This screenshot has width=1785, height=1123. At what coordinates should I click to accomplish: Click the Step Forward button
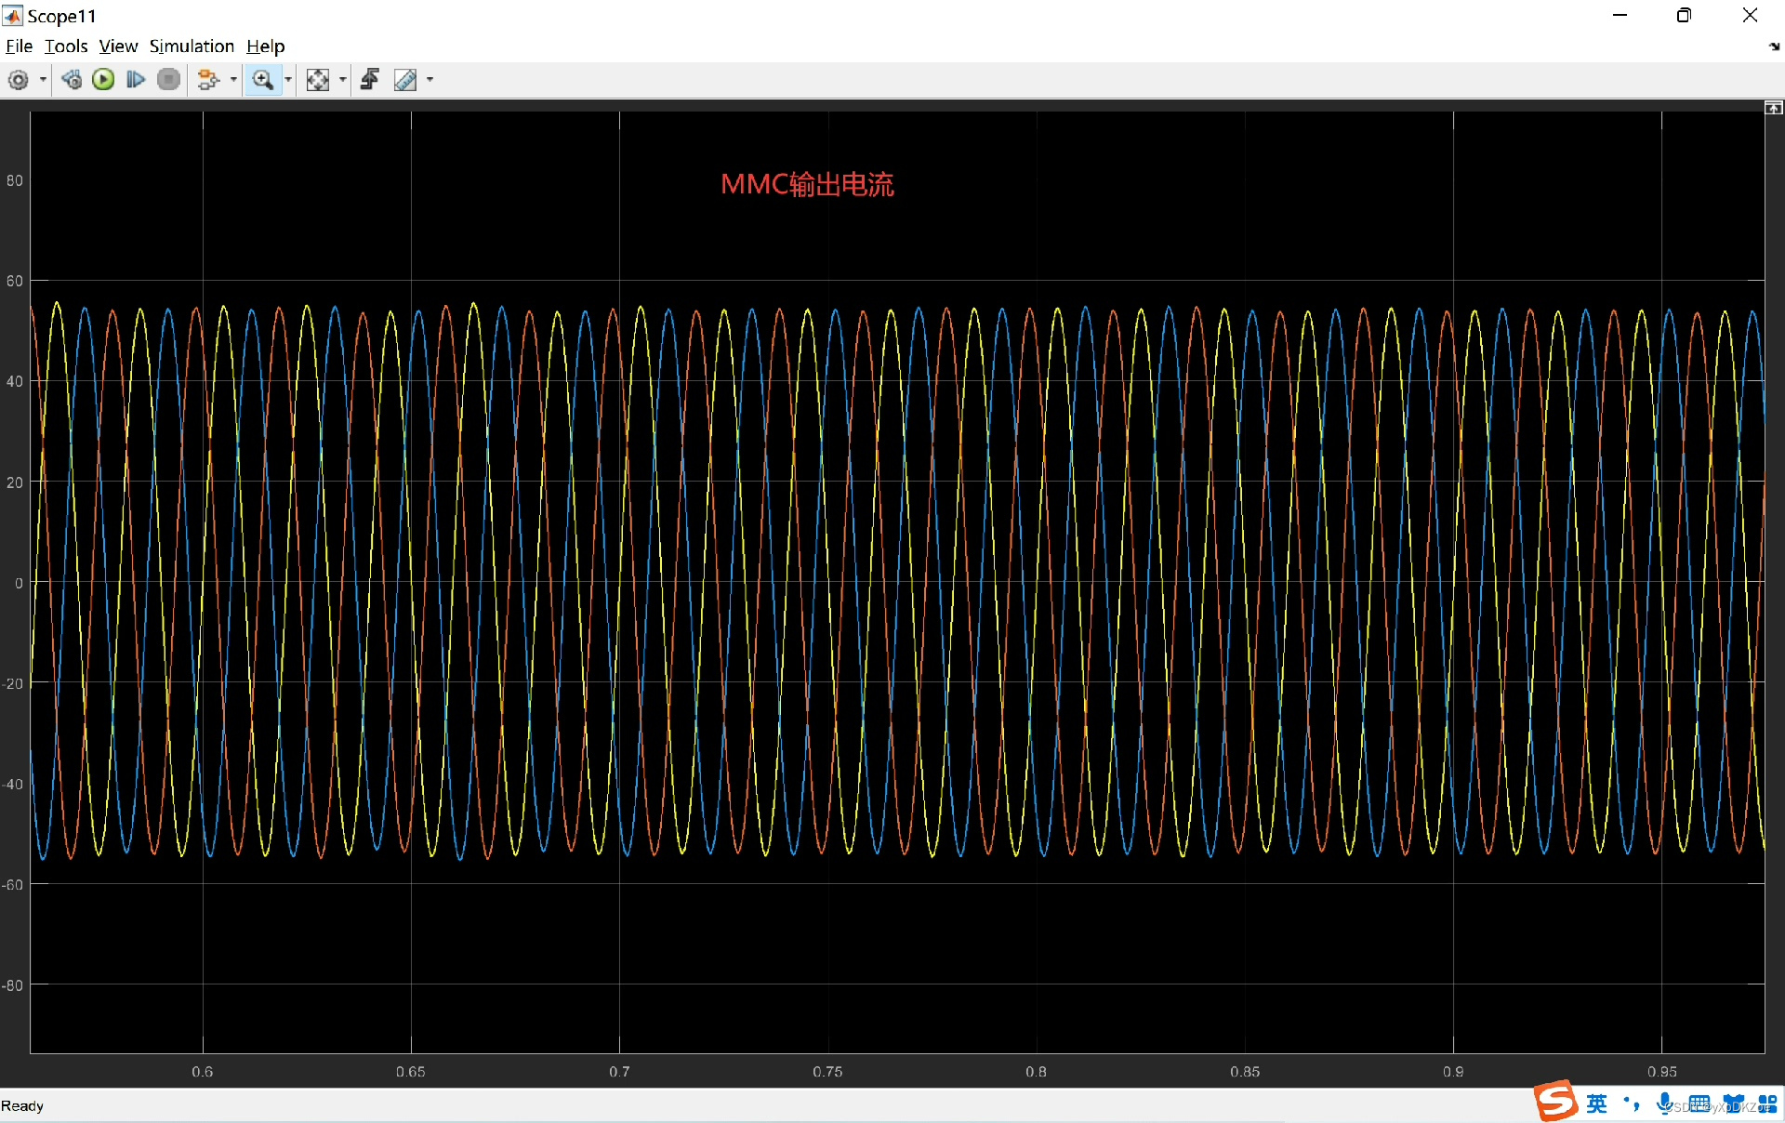(x=136, y=80)
